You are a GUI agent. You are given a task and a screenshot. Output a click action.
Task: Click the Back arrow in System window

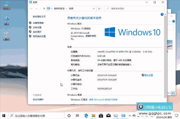click(31, 9)
